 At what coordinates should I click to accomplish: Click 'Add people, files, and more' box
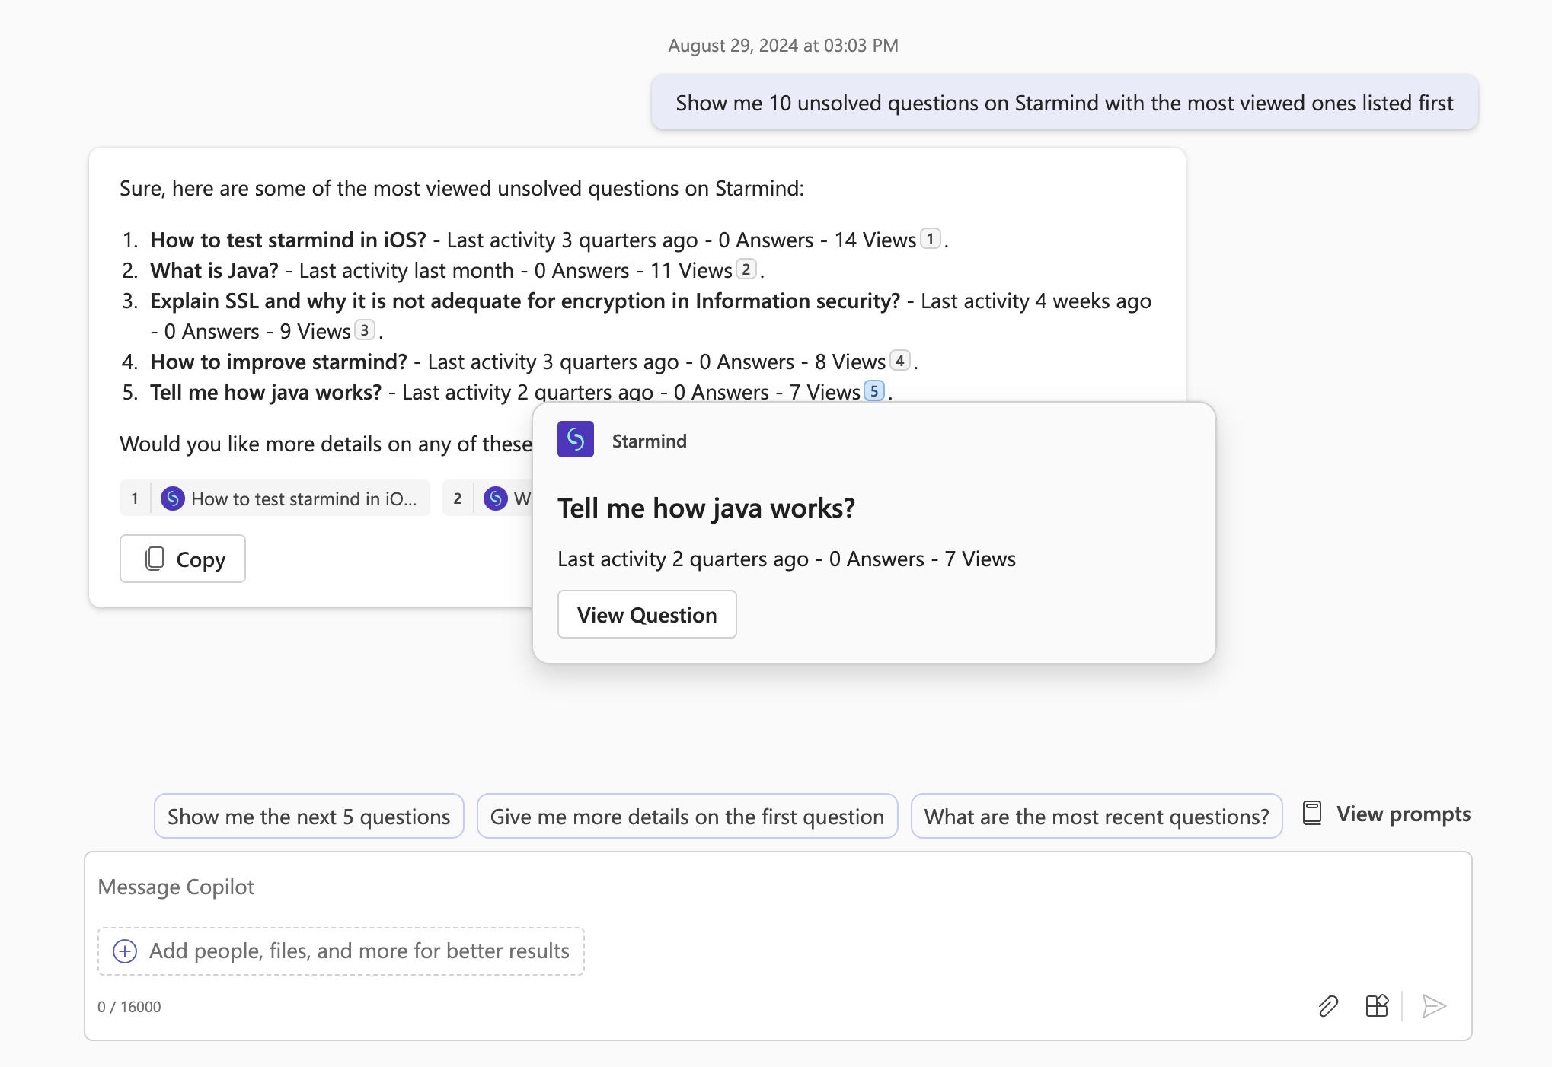click(358, 951)
